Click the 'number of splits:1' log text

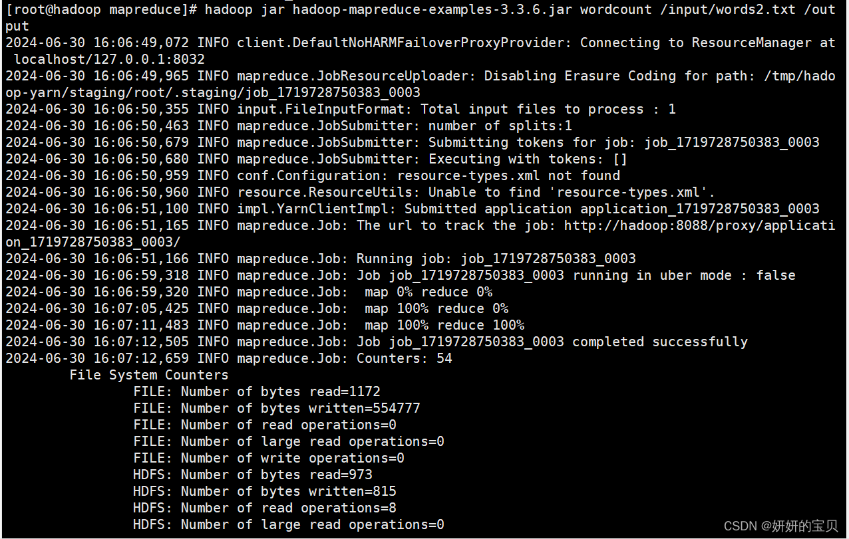pos(500,126)
